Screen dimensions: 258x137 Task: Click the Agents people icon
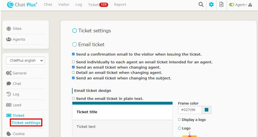coord(8,39)
